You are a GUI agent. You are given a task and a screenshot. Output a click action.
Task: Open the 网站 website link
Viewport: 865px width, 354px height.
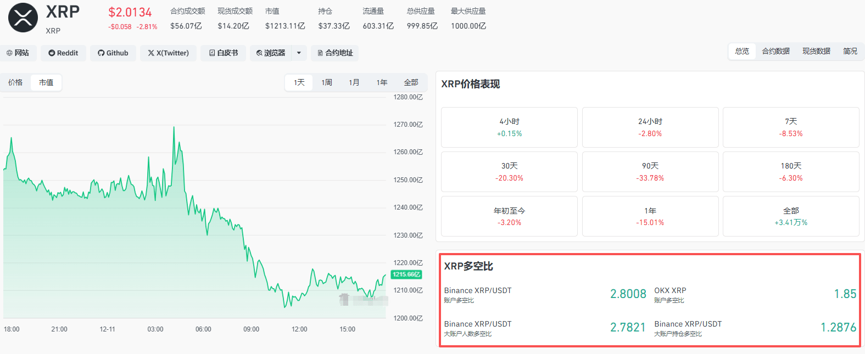point(18,53)
